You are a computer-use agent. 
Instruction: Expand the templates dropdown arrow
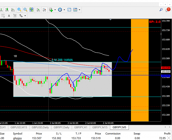[x=80, y=10]
